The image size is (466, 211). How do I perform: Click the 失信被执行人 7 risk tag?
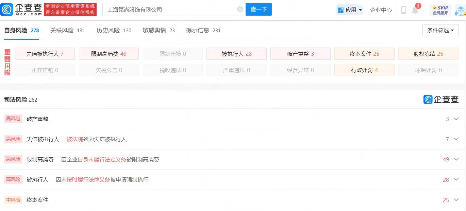[45, 54]
